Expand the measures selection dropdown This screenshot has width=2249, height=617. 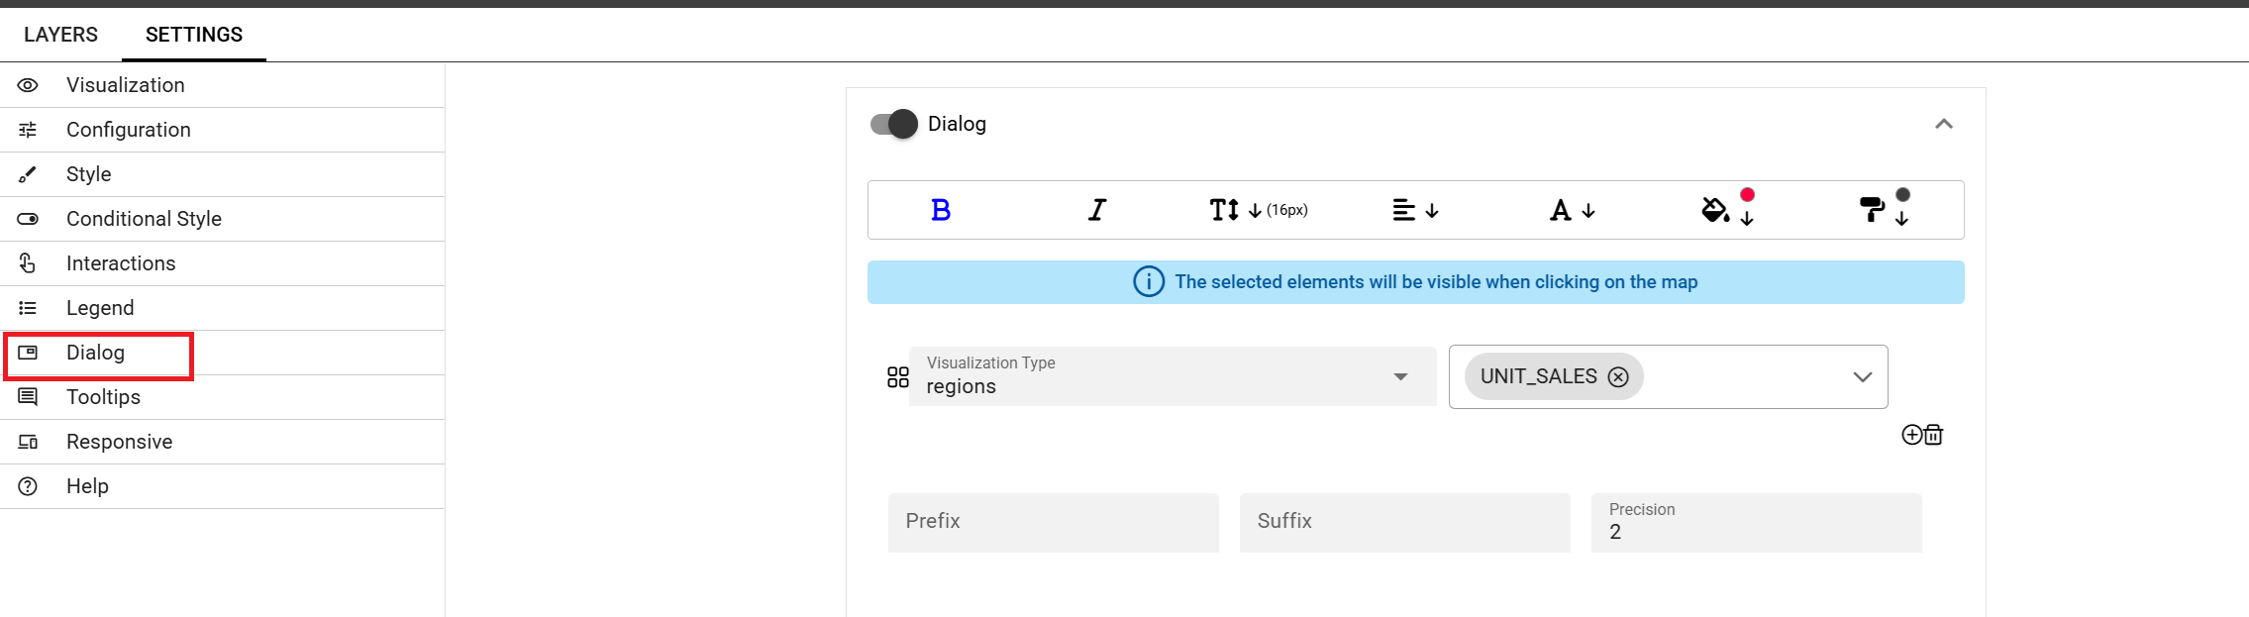tap(1863, 377)
